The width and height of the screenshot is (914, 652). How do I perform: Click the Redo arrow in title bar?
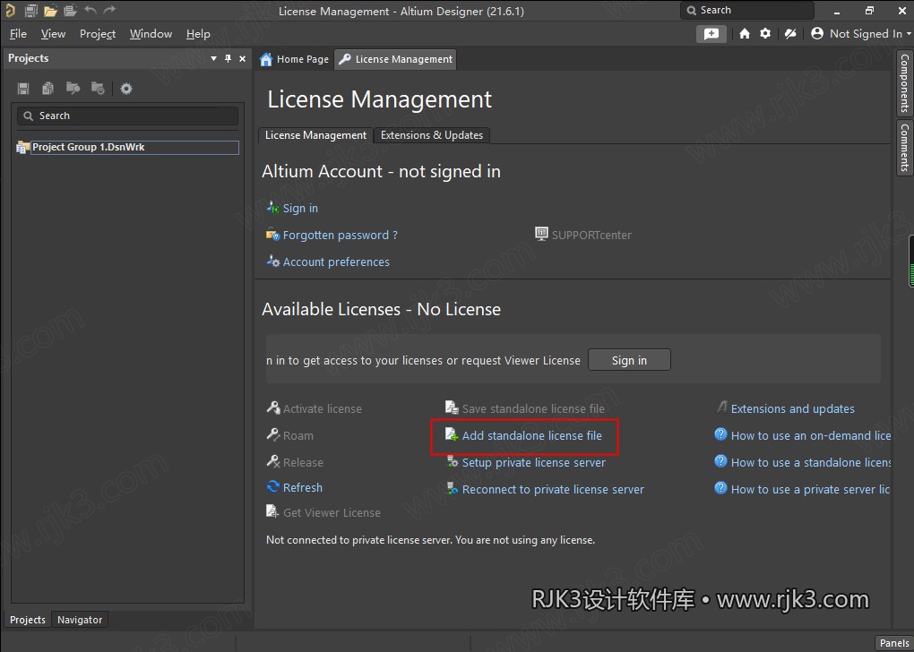(x=109, y=10)
